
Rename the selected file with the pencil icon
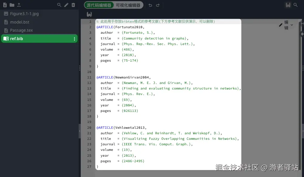coord(66,5)
